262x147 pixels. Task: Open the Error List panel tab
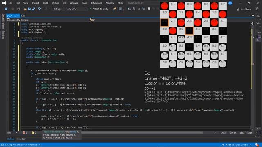pyautogui.click(x=21, y=139)
